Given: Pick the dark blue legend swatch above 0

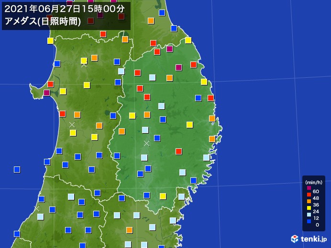Looking at the screenshot, I should click(309, 221).
